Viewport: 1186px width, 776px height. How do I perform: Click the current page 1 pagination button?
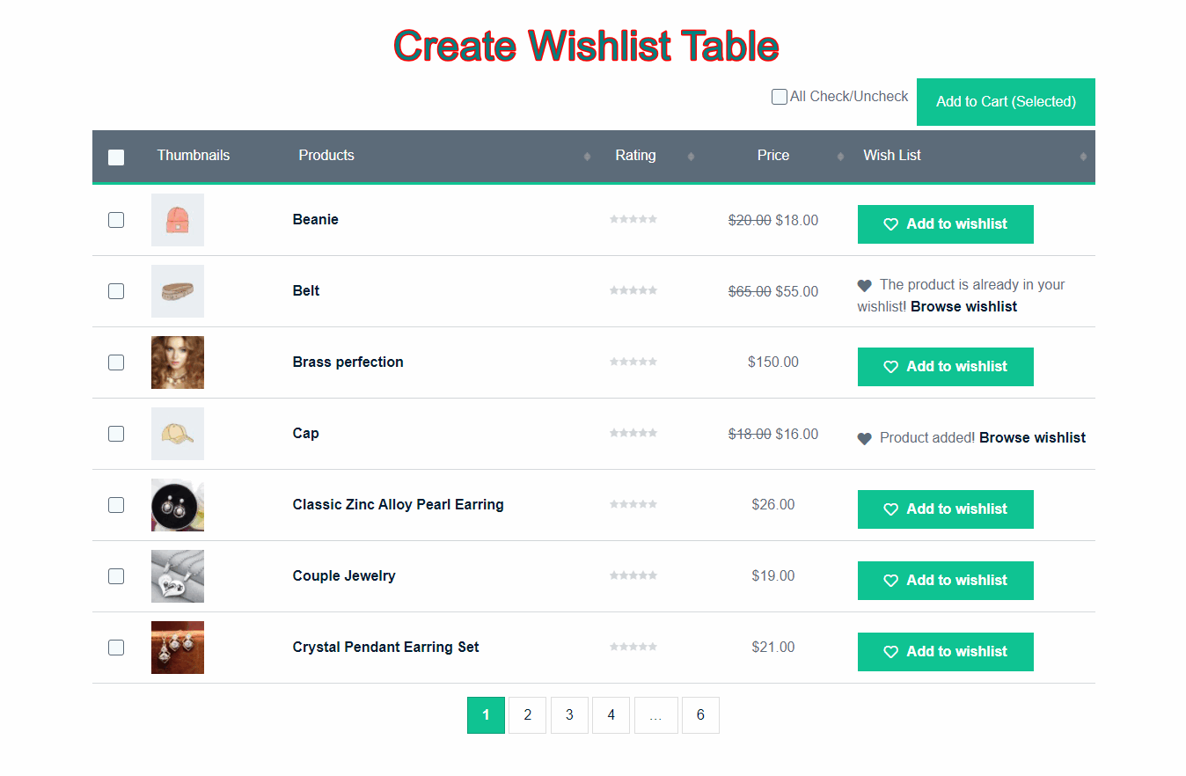coord(486,715)
